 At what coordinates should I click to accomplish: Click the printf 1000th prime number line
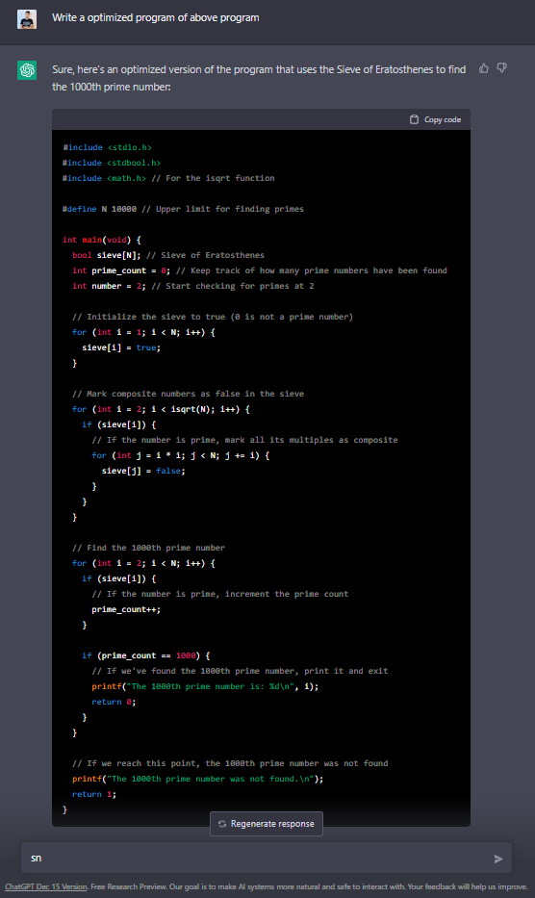coord(205,686)
